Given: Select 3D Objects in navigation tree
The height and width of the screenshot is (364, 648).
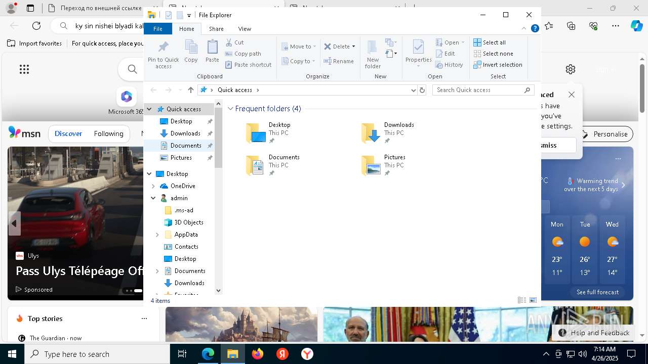Looking at the screenshot, I should pos(184,222).
